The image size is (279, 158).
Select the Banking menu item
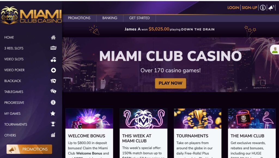click(x=110, y=18)
